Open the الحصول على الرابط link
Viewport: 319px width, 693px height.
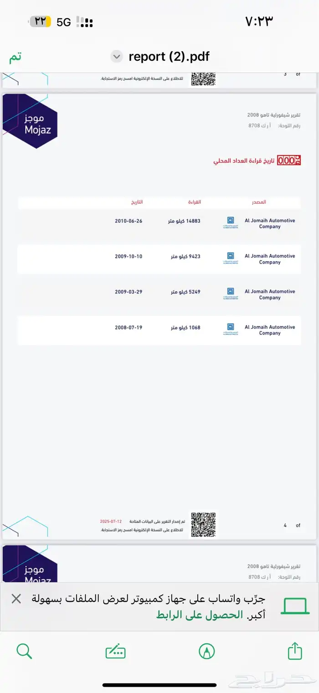pyautogui.click(x=199, y=614)
